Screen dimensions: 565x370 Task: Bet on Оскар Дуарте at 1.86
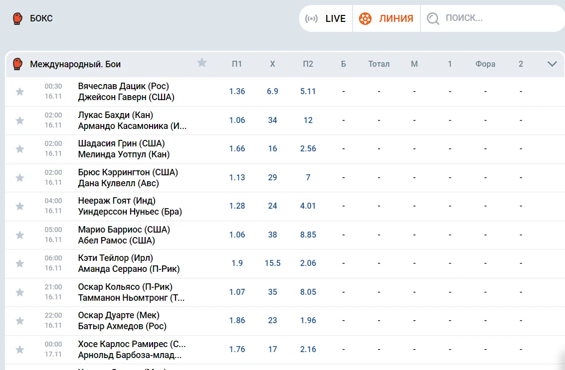point(237,320)
